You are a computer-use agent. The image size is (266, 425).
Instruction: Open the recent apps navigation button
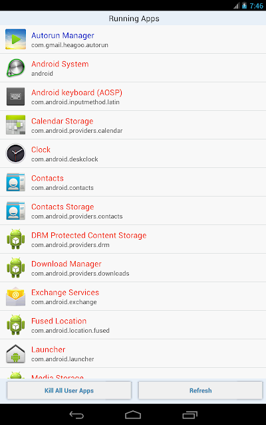(190, 414)
